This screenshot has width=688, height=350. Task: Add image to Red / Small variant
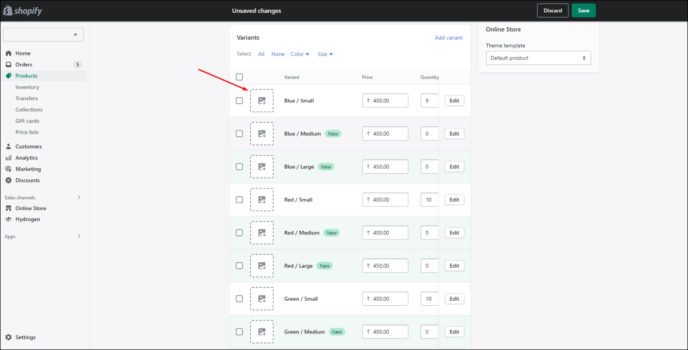(262, 199)
